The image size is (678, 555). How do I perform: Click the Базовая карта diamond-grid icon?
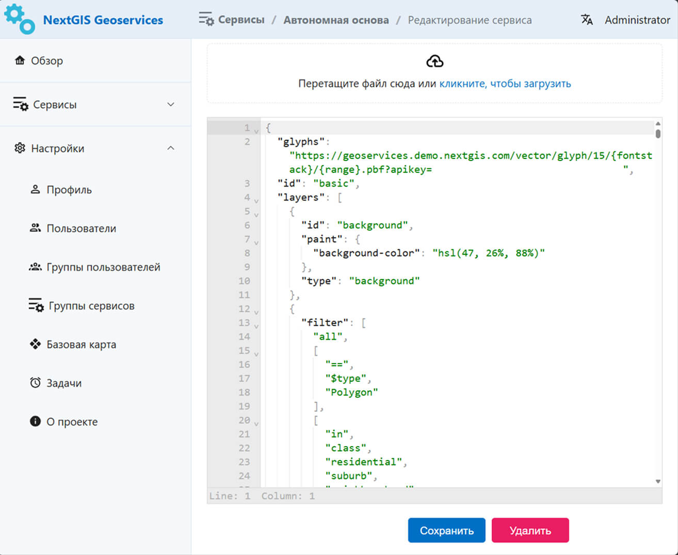click(35, 344)
